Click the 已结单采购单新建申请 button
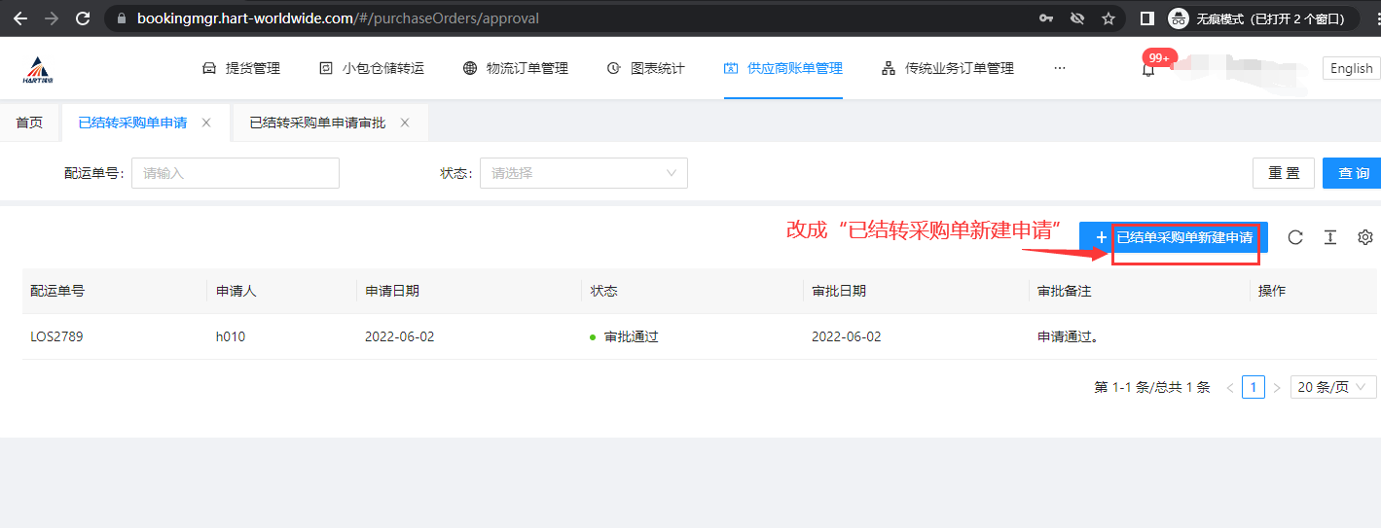This screenshot has height=528, width=1381. point(1173,237)
